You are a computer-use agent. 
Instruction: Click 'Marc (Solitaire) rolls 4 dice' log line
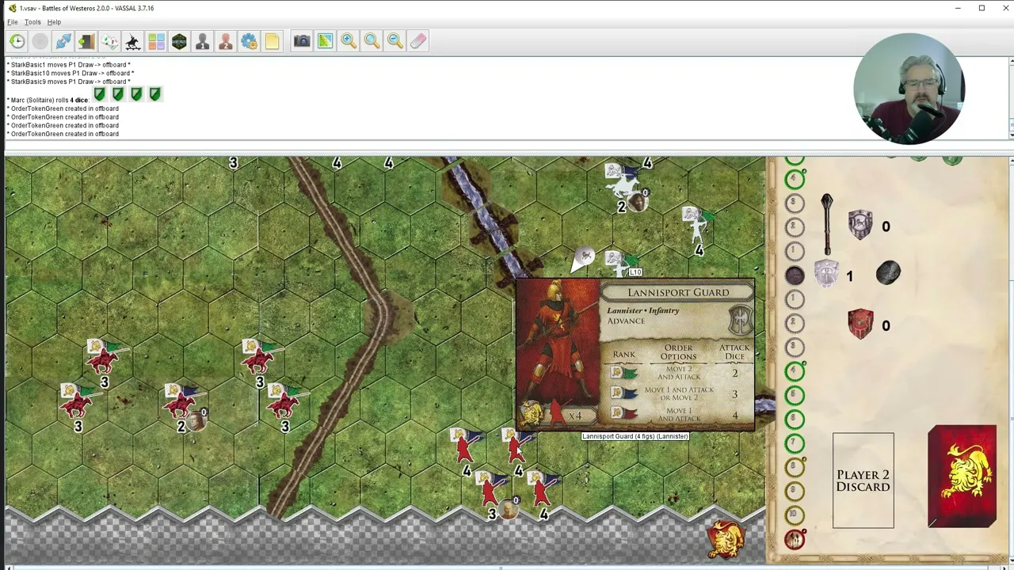48,101
